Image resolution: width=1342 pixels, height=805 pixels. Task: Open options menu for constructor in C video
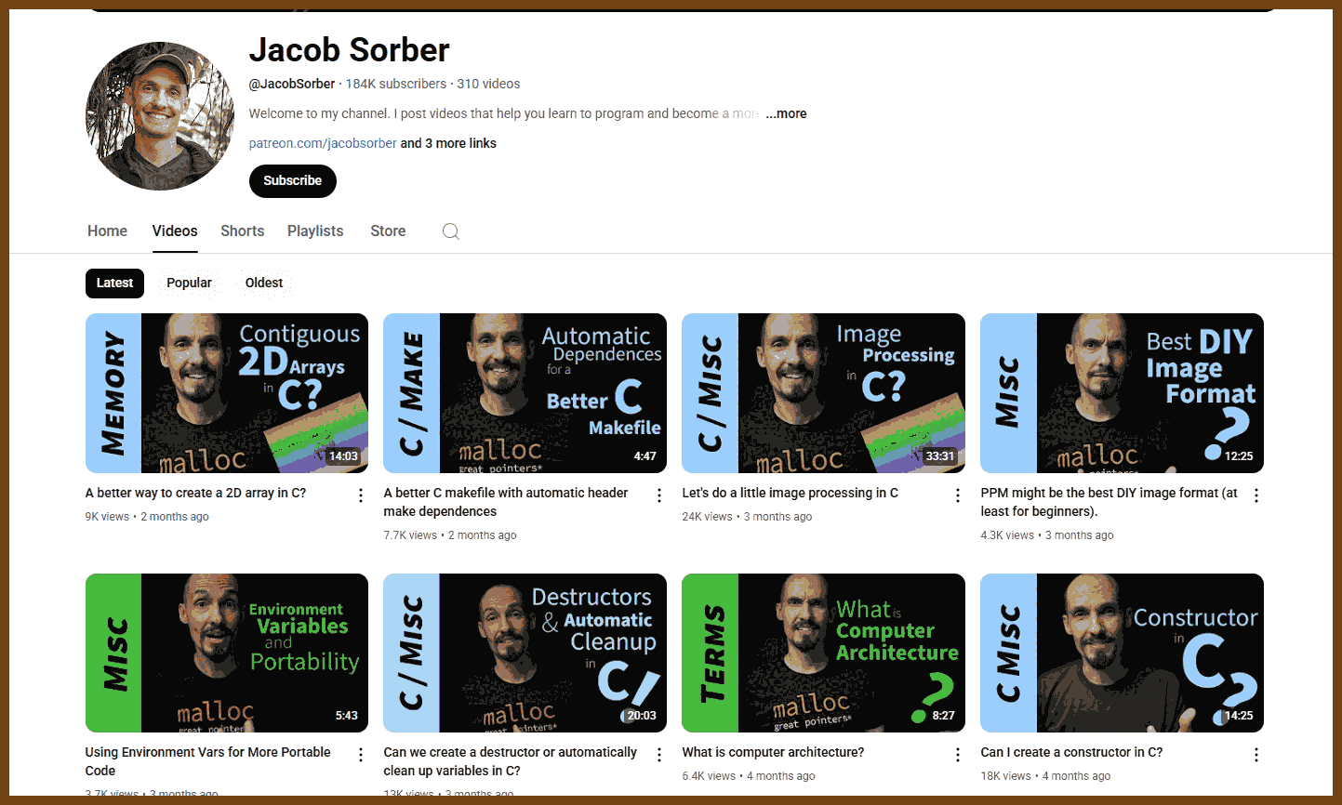click(x=1256, y=755)
